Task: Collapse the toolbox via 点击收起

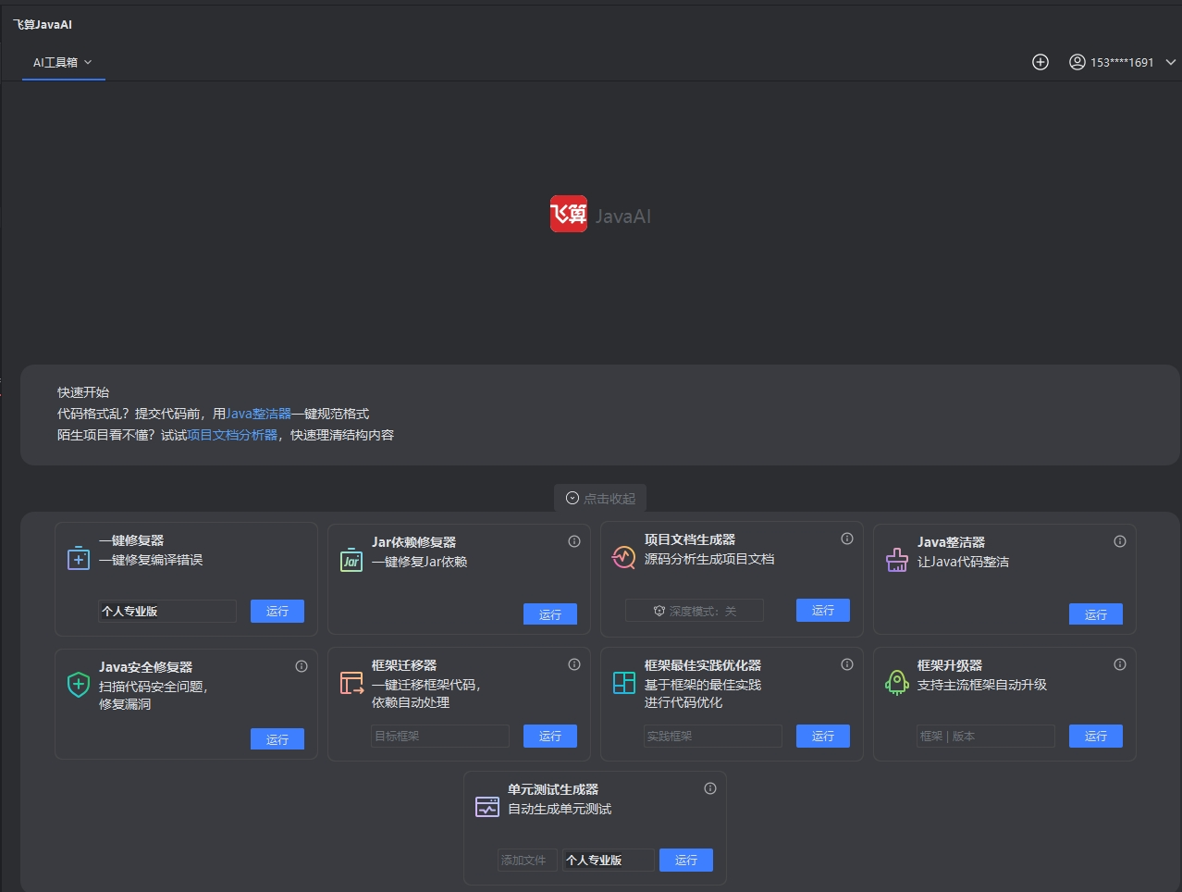Action: tap(600, 498)
